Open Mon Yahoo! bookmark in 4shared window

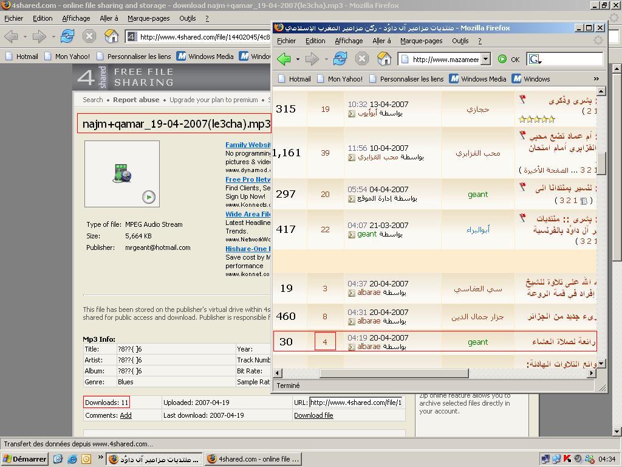67,56
